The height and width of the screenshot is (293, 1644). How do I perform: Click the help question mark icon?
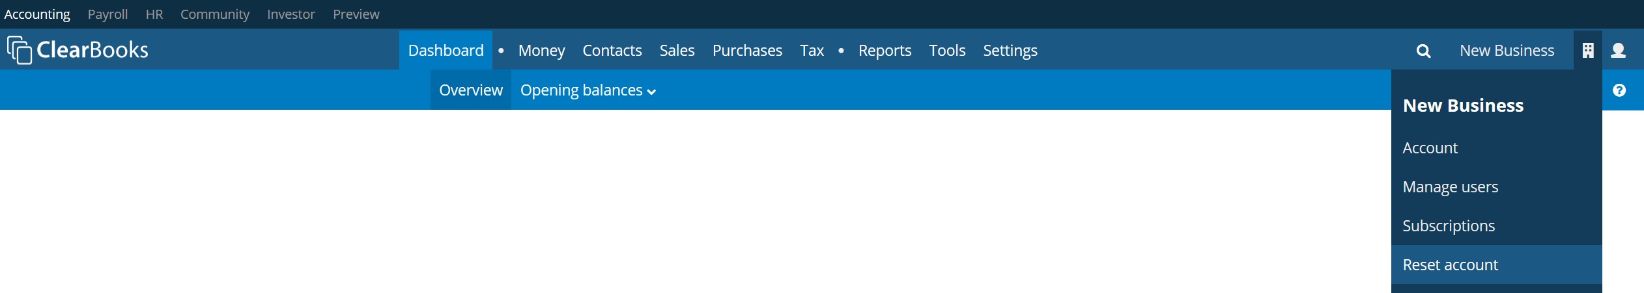click(x=1619, y=90)
